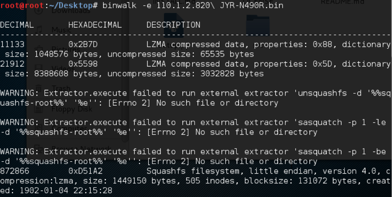Screen dimensions: 392x197
Task: Click the DESCRIPTION column header text
Action: [x=173, y=25]
